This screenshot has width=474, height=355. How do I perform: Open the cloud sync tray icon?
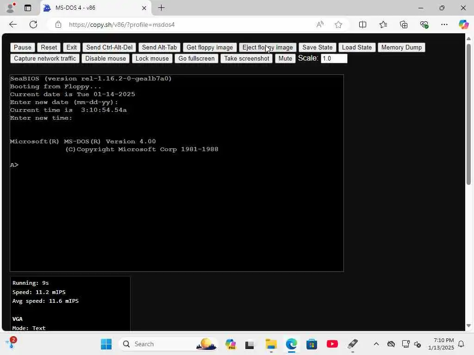point(391,344)
